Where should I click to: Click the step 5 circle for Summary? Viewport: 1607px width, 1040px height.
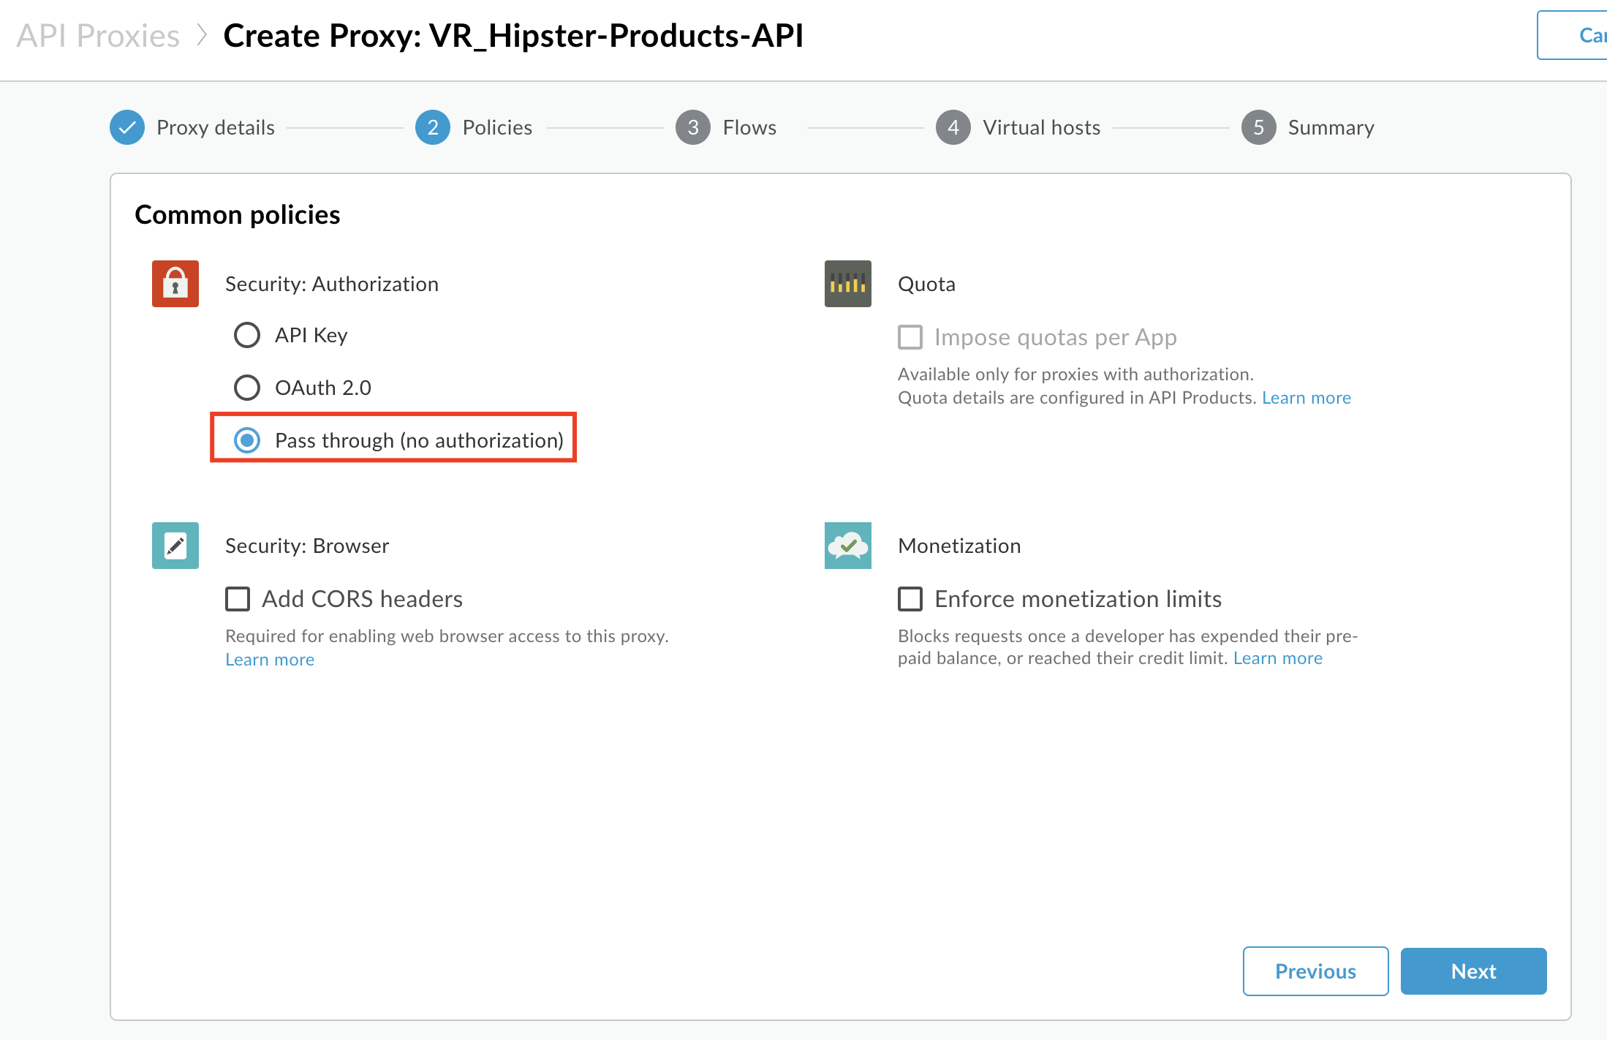[x=1259, y=127]
